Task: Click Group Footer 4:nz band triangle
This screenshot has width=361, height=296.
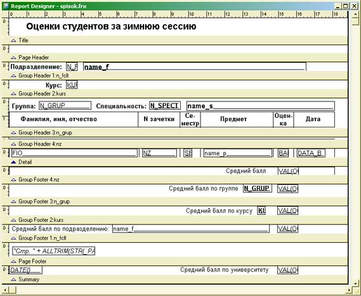Action: pyautogui.click(x=13, y=180)
